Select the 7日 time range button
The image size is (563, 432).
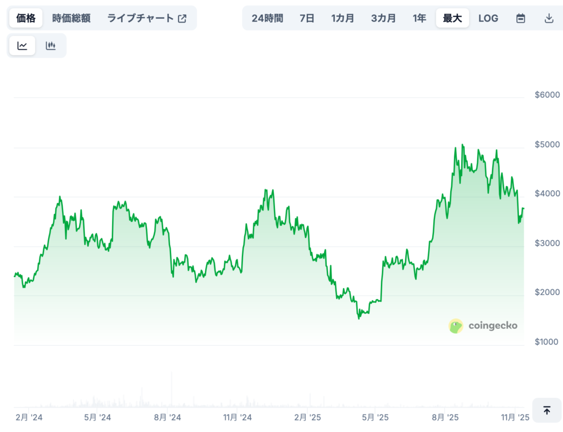click(306, 18)
